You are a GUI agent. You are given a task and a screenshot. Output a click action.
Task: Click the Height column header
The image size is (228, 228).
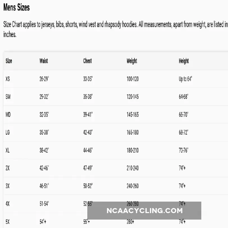184,61
